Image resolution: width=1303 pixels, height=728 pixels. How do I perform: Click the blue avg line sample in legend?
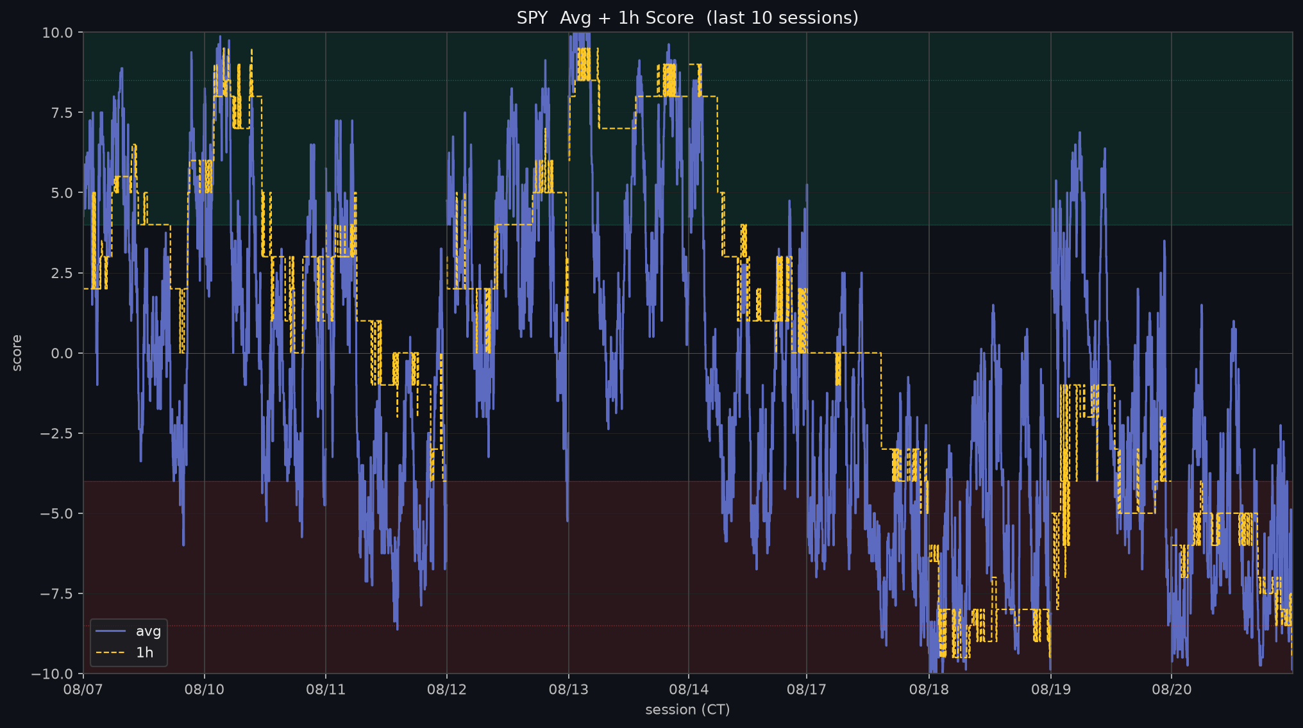point(110,631)
